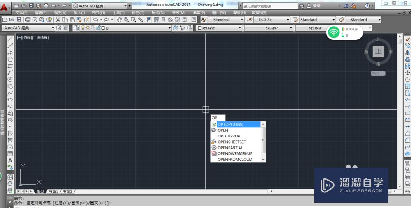Open the 工具(T) menu
Screen dimensions: 411x208
118,13
